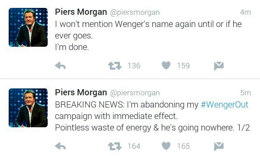View the 136 retweets count
This screenshot has width=260, height=156.
click(134, 66)
